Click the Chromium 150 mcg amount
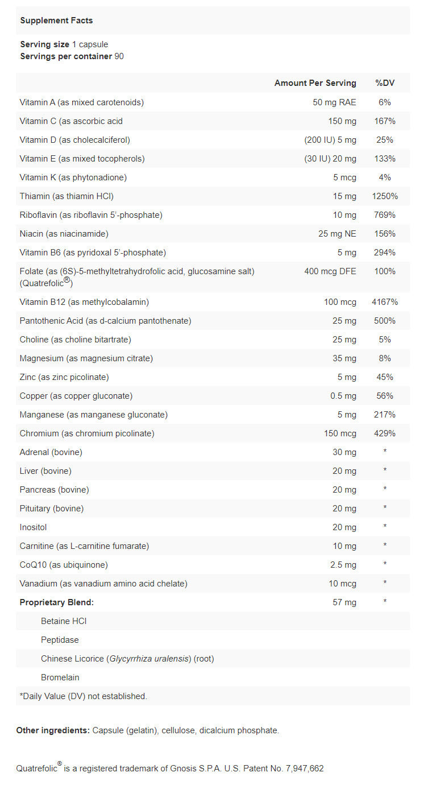 click(x=340, y=433)
